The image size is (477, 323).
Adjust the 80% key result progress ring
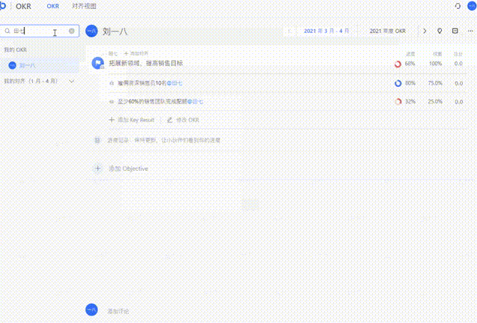tap(398, 83)
